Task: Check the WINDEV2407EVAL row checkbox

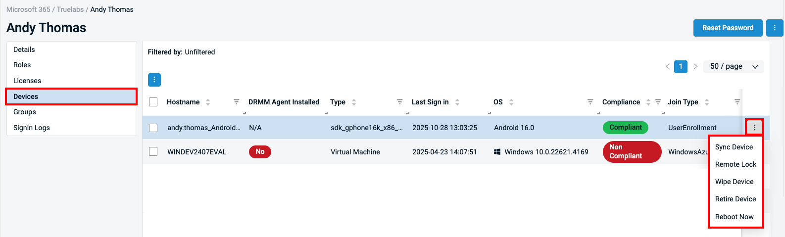Action: (153, 152)
